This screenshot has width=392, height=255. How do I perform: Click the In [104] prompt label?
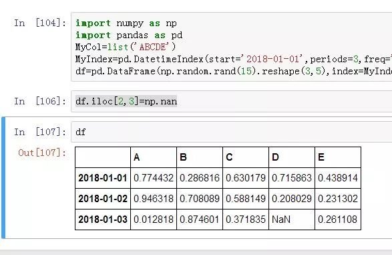[40, 23]
